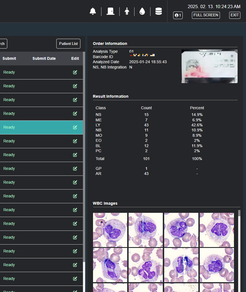Open the Patient List
The image size is (246, 292).
[68, 44]
